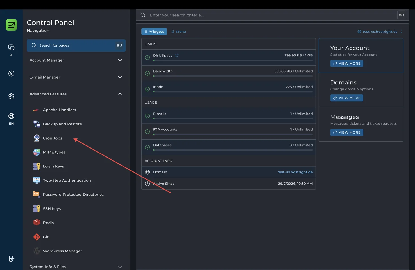
Task: Open the settings gear icon in sidebar
Action: (11, 96)
